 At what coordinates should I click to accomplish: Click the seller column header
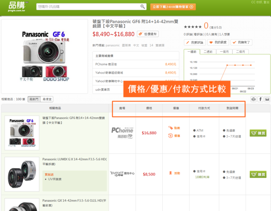(122, 108)
